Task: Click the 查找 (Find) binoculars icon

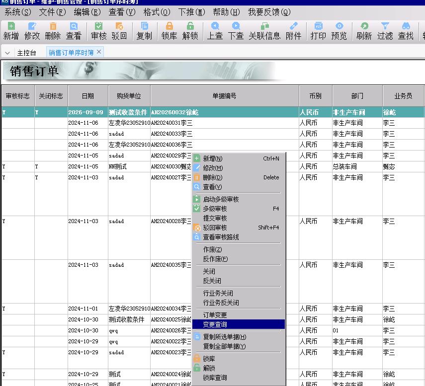Action: [406, 26]
